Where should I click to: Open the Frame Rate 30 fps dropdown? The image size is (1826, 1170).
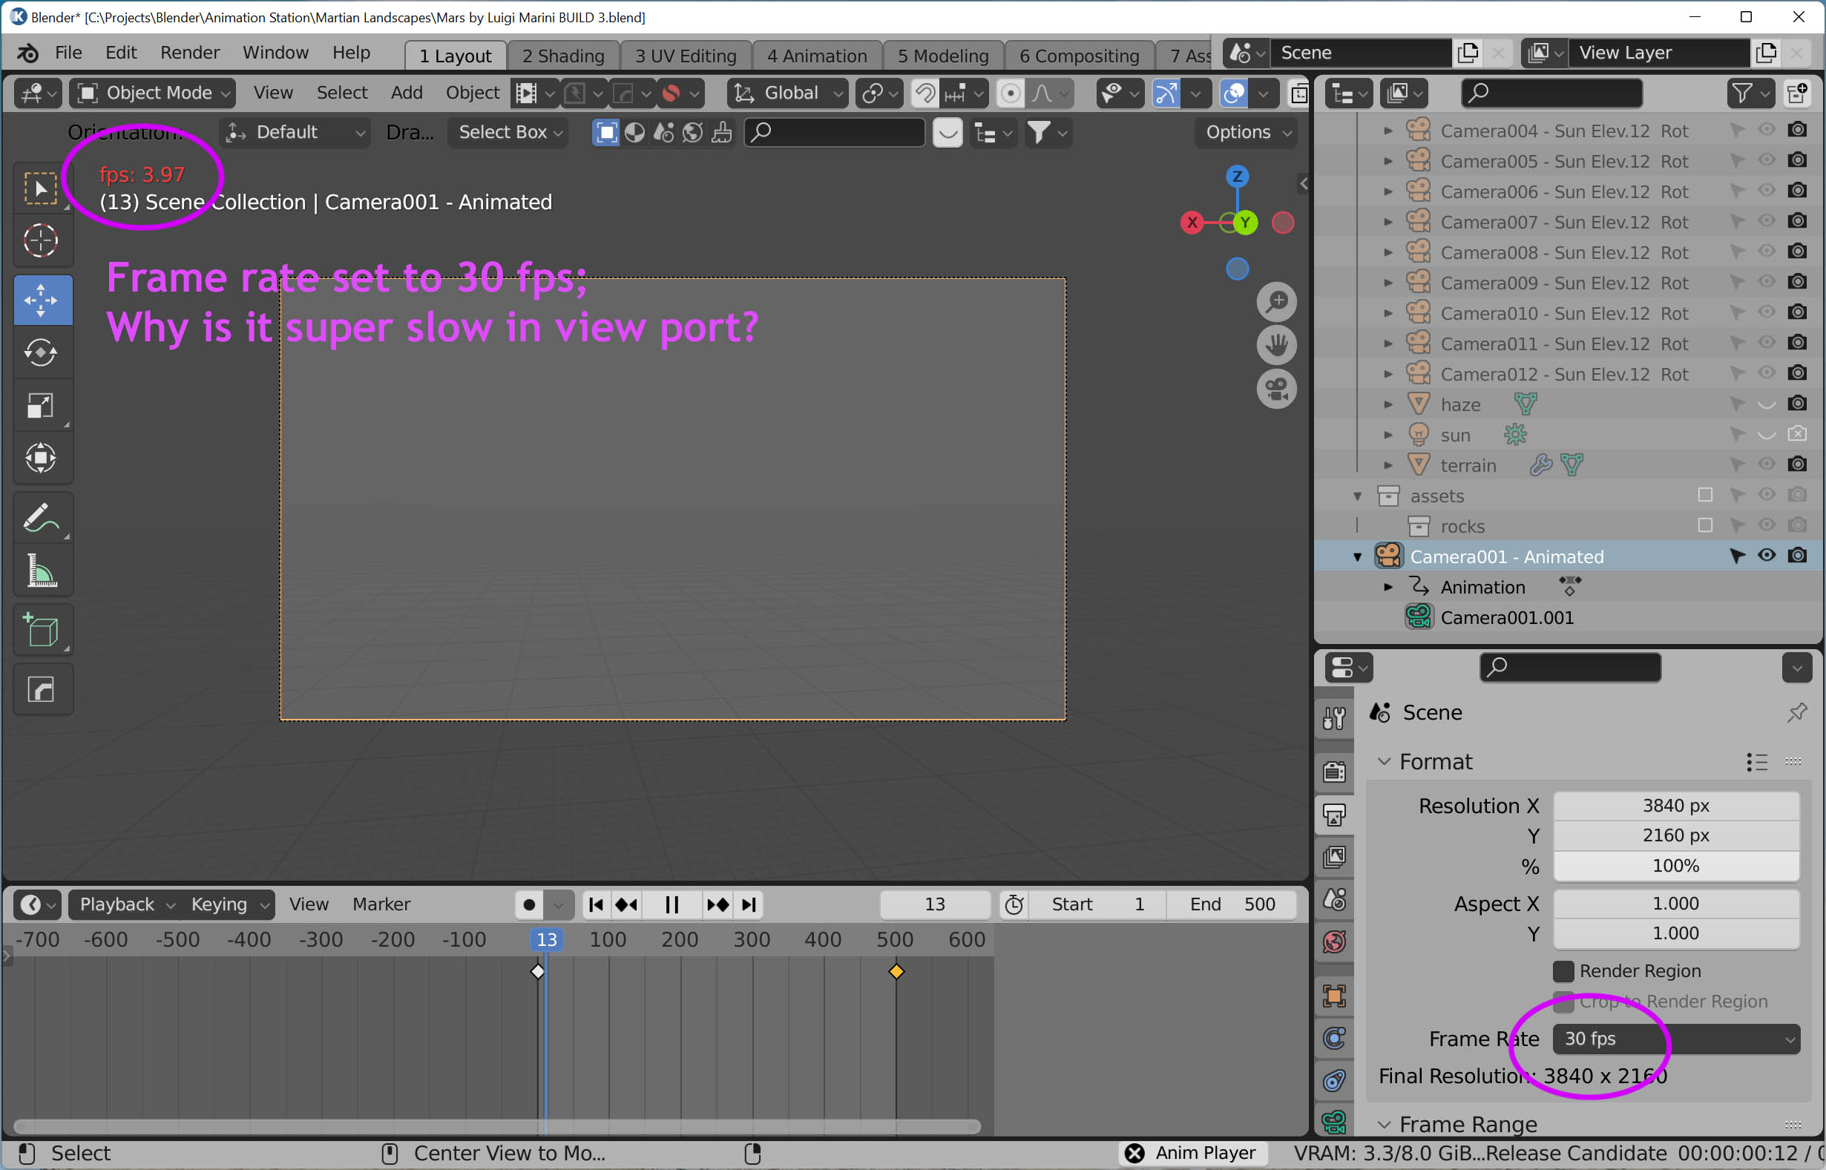[1676, 1039]
